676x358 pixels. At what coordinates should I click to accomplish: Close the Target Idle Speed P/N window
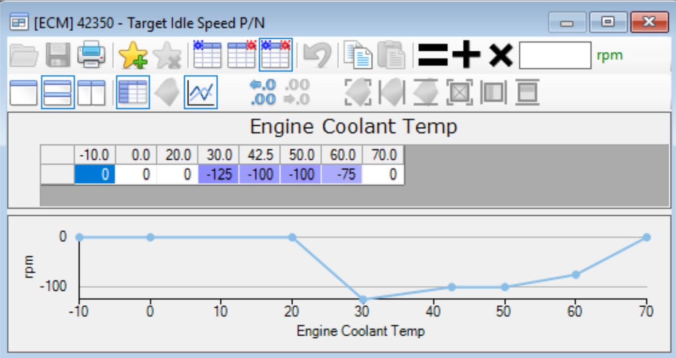click(649, 22)
